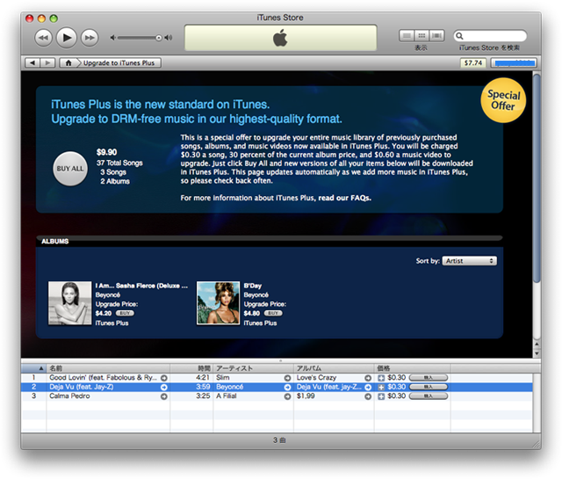Click the scrollbar up arrow
The width and height of the screenshot is (562, 479).
pos(537,345)
